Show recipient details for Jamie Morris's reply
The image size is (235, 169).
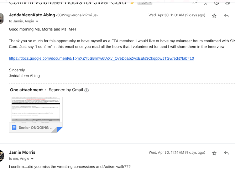point(32,158)
